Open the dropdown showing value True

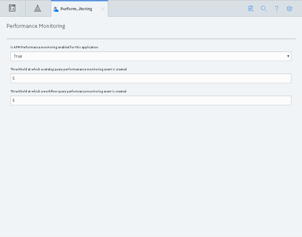(x=151, y=56)
